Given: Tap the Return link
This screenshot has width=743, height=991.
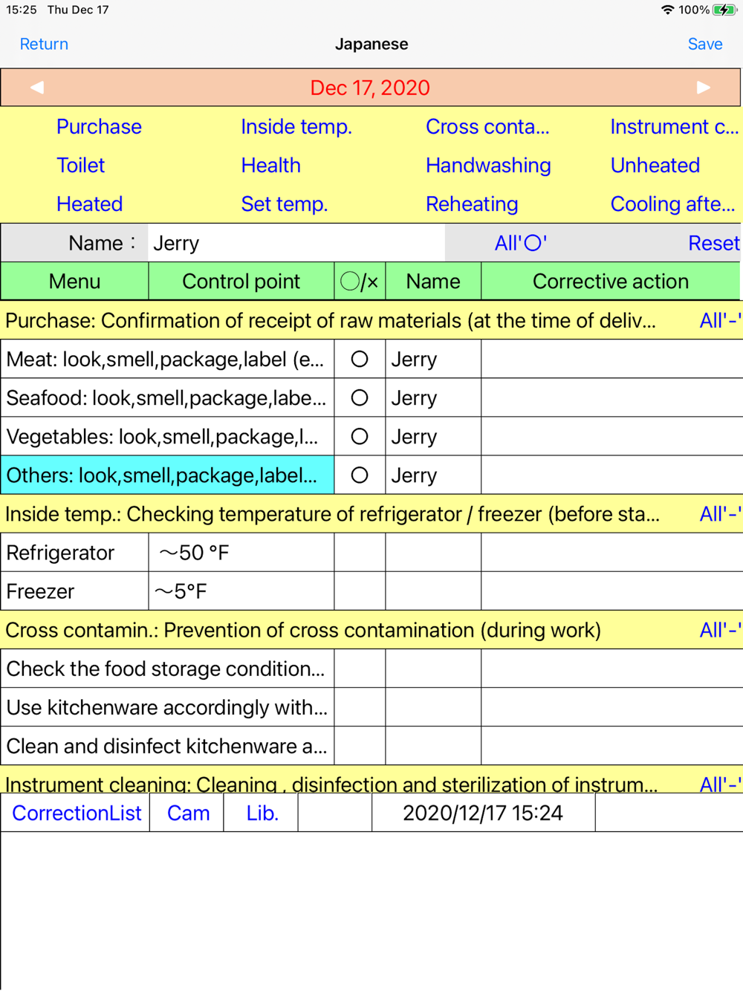Looking at the screenshot, I should tap(44, 44).
